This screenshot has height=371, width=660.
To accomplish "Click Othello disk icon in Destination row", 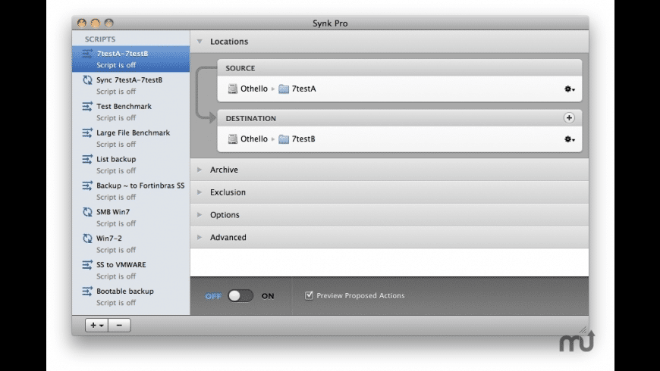I will pos(232,139).
